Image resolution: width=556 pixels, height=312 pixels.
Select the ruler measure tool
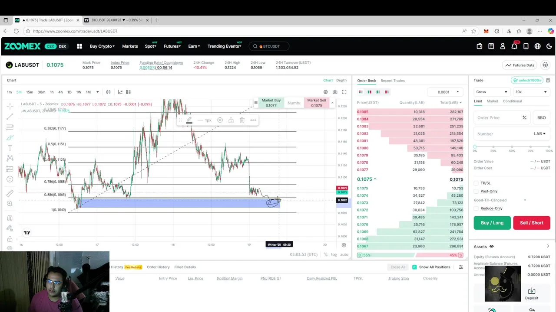point(10,193)
